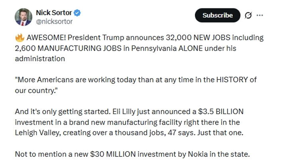Click the word "administration"
283x162 pixels.
click(40, 59)
